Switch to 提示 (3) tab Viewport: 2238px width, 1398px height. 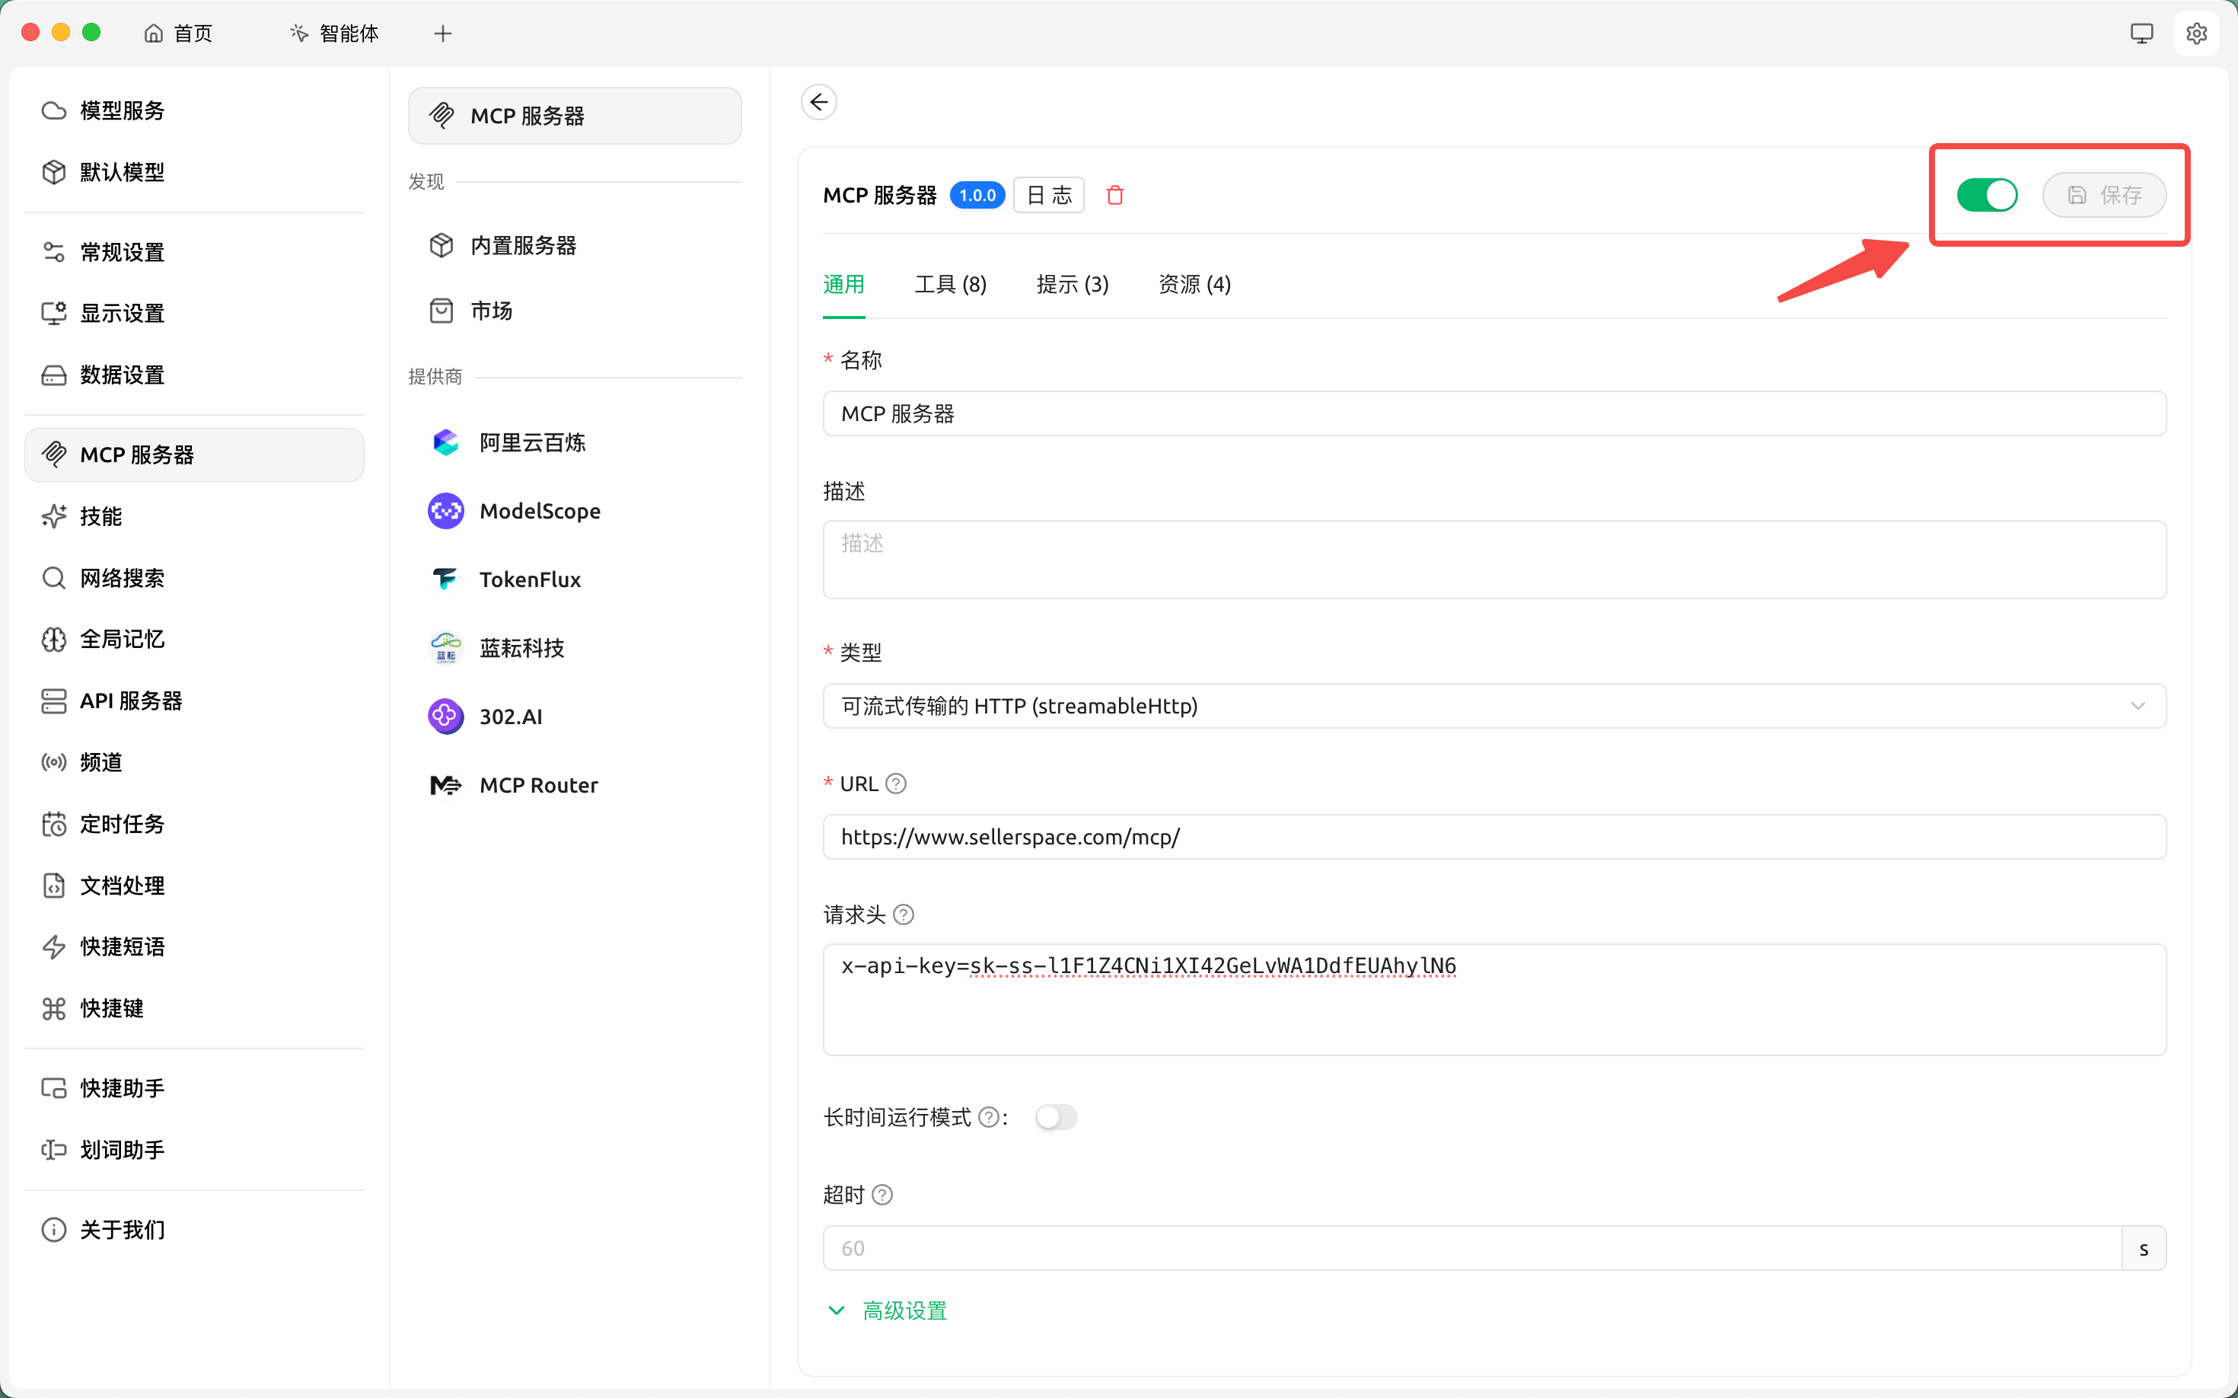click(x=1073, y=285)
